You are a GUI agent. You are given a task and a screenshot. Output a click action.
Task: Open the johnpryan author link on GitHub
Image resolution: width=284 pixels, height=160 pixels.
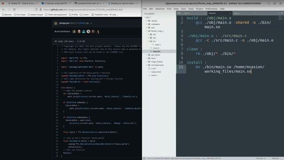(x=64, y=23)
